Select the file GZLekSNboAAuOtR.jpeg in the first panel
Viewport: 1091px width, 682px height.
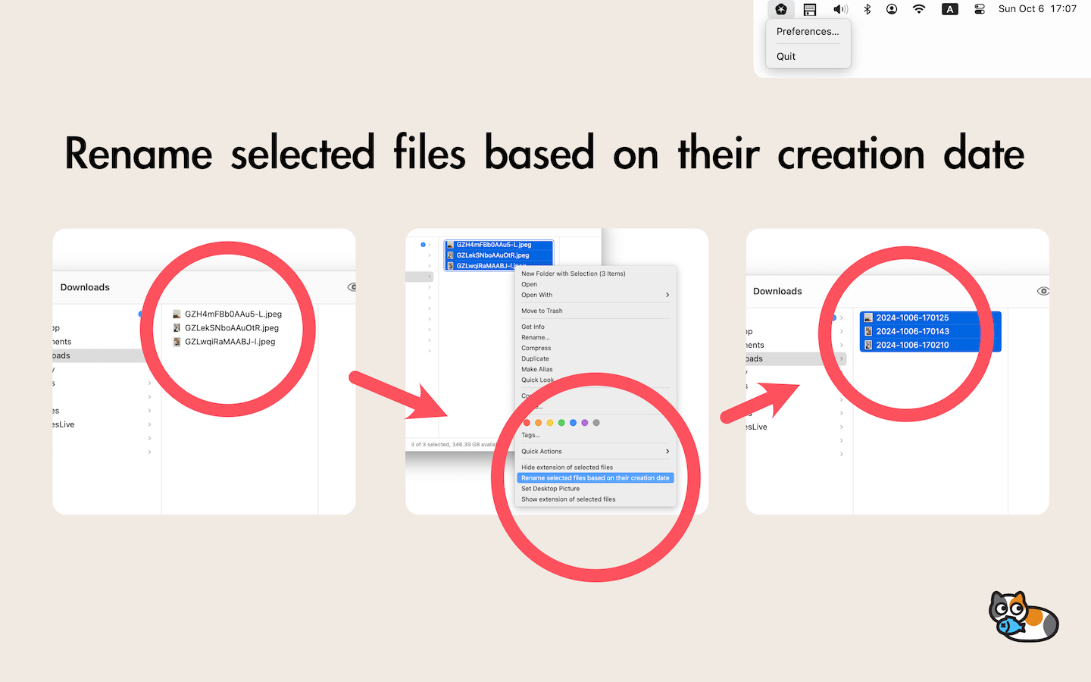(x=231, y=328)
